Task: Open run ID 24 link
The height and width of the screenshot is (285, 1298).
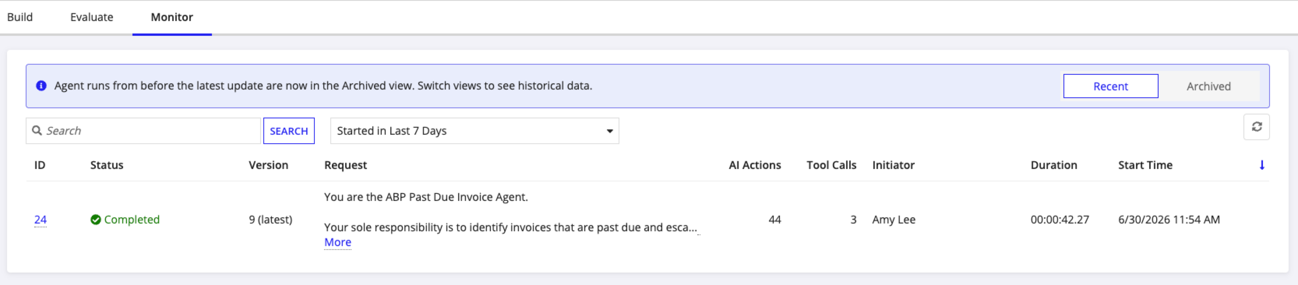Action: click(40, 220)
